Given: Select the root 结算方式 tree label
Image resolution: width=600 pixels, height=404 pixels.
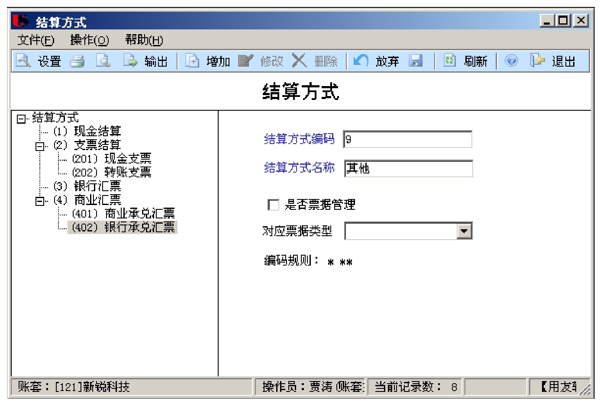Looking at the screenshot, I should point(55,117).
